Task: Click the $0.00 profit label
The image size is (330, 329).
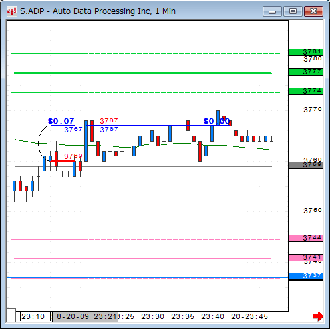Action: (217, 121)
